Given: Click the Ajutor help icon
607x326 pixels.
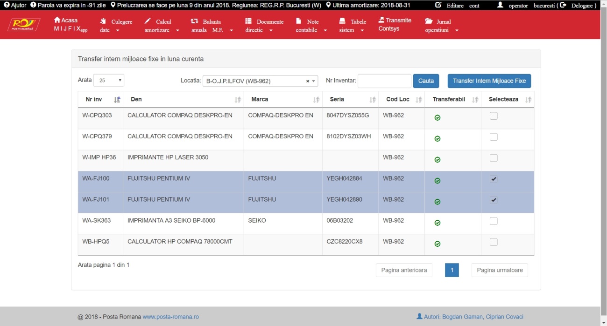Looking at the screenshot, I should (7, 5).
